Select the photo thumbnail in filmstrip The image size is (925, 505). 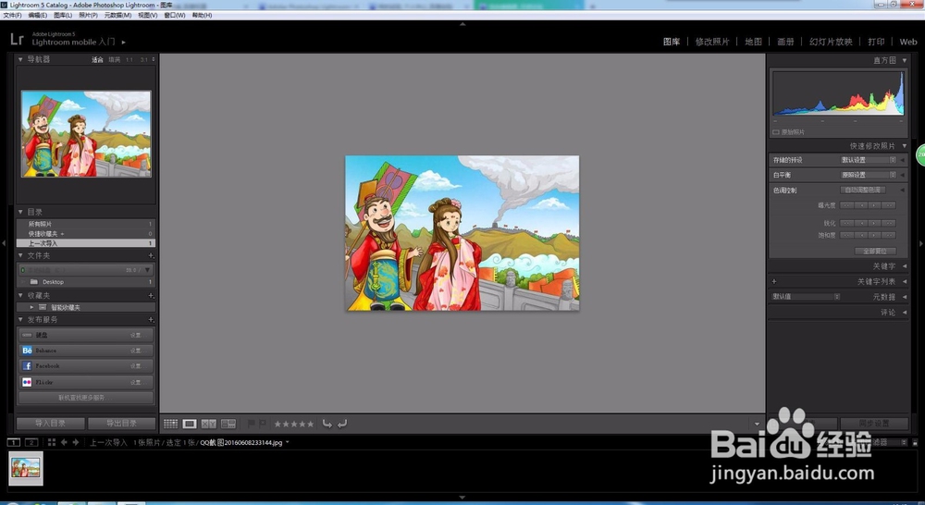[x=26, y=468]
